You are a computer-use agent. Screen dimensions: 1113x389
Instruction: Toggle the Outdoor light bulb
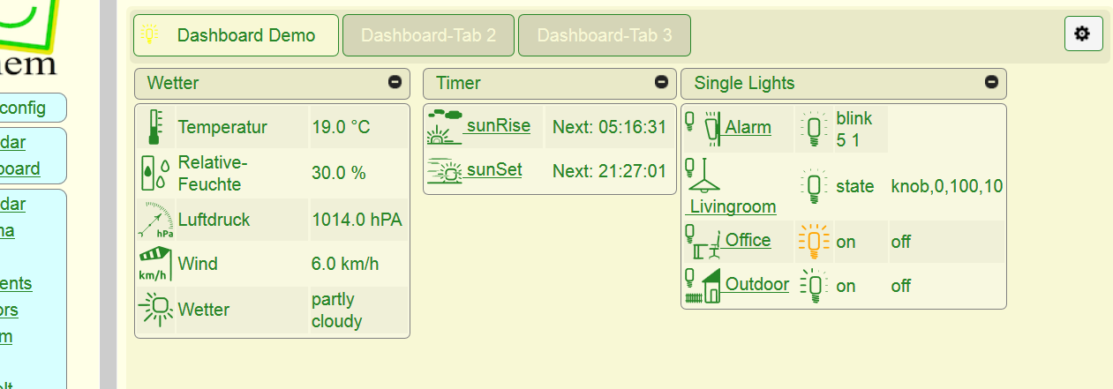[x=813, y=285]
